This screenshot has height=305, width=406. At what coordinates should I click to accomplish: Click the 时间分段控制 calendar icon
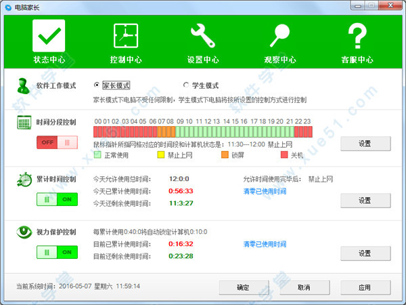24,123
